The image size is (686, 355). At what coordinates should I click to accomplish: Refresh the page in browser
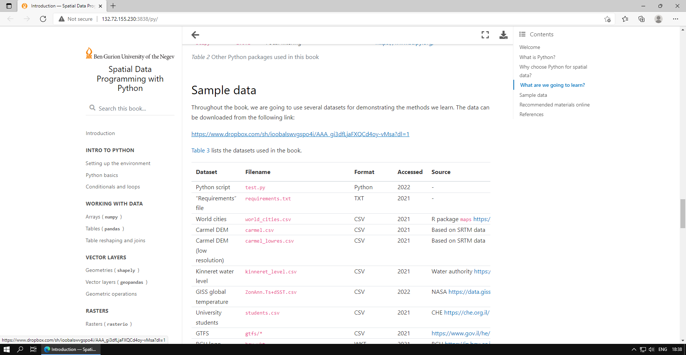point(43,19)
